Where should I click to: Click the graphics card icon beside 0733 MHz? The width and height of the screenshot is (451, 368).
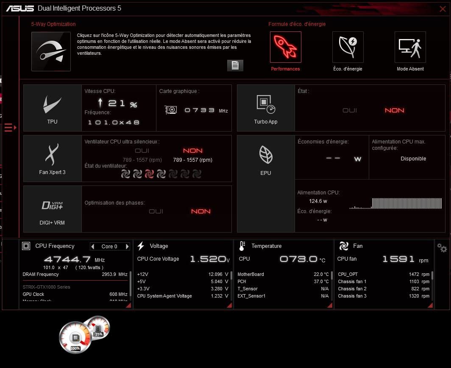(x=171, y=110)
